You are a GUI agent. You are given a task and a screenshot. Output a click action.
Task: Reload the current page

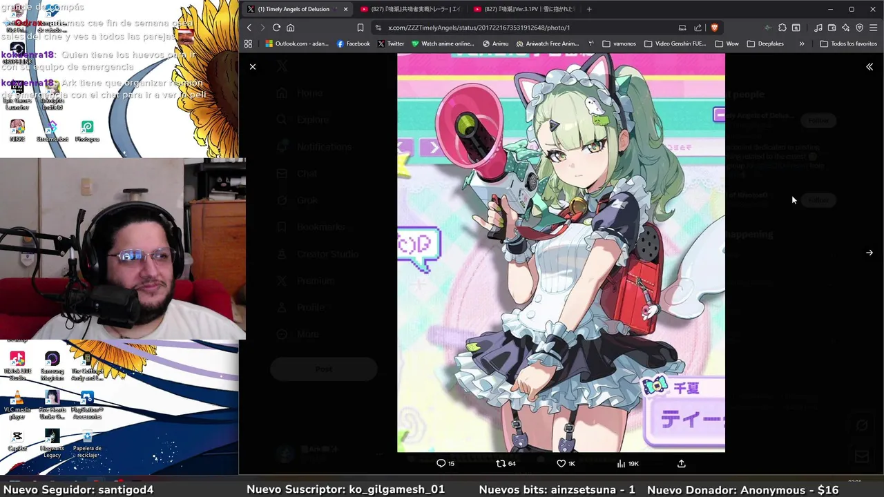pyautogui.click(x=276, y=28)
